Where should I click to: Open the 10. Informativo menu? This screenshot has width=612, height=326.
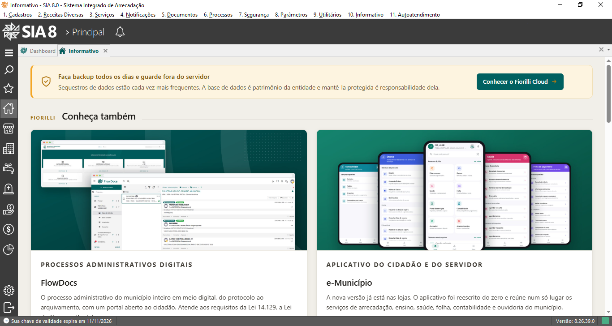pyautogui.click(x=366, y=15)
